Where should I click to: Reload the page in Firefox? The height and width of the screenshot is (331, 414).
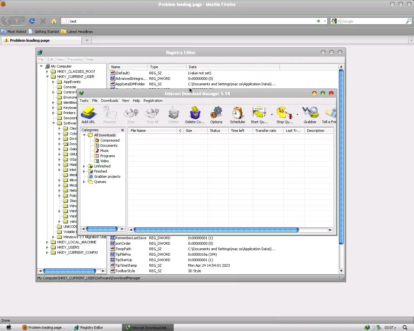click(32, 21)
